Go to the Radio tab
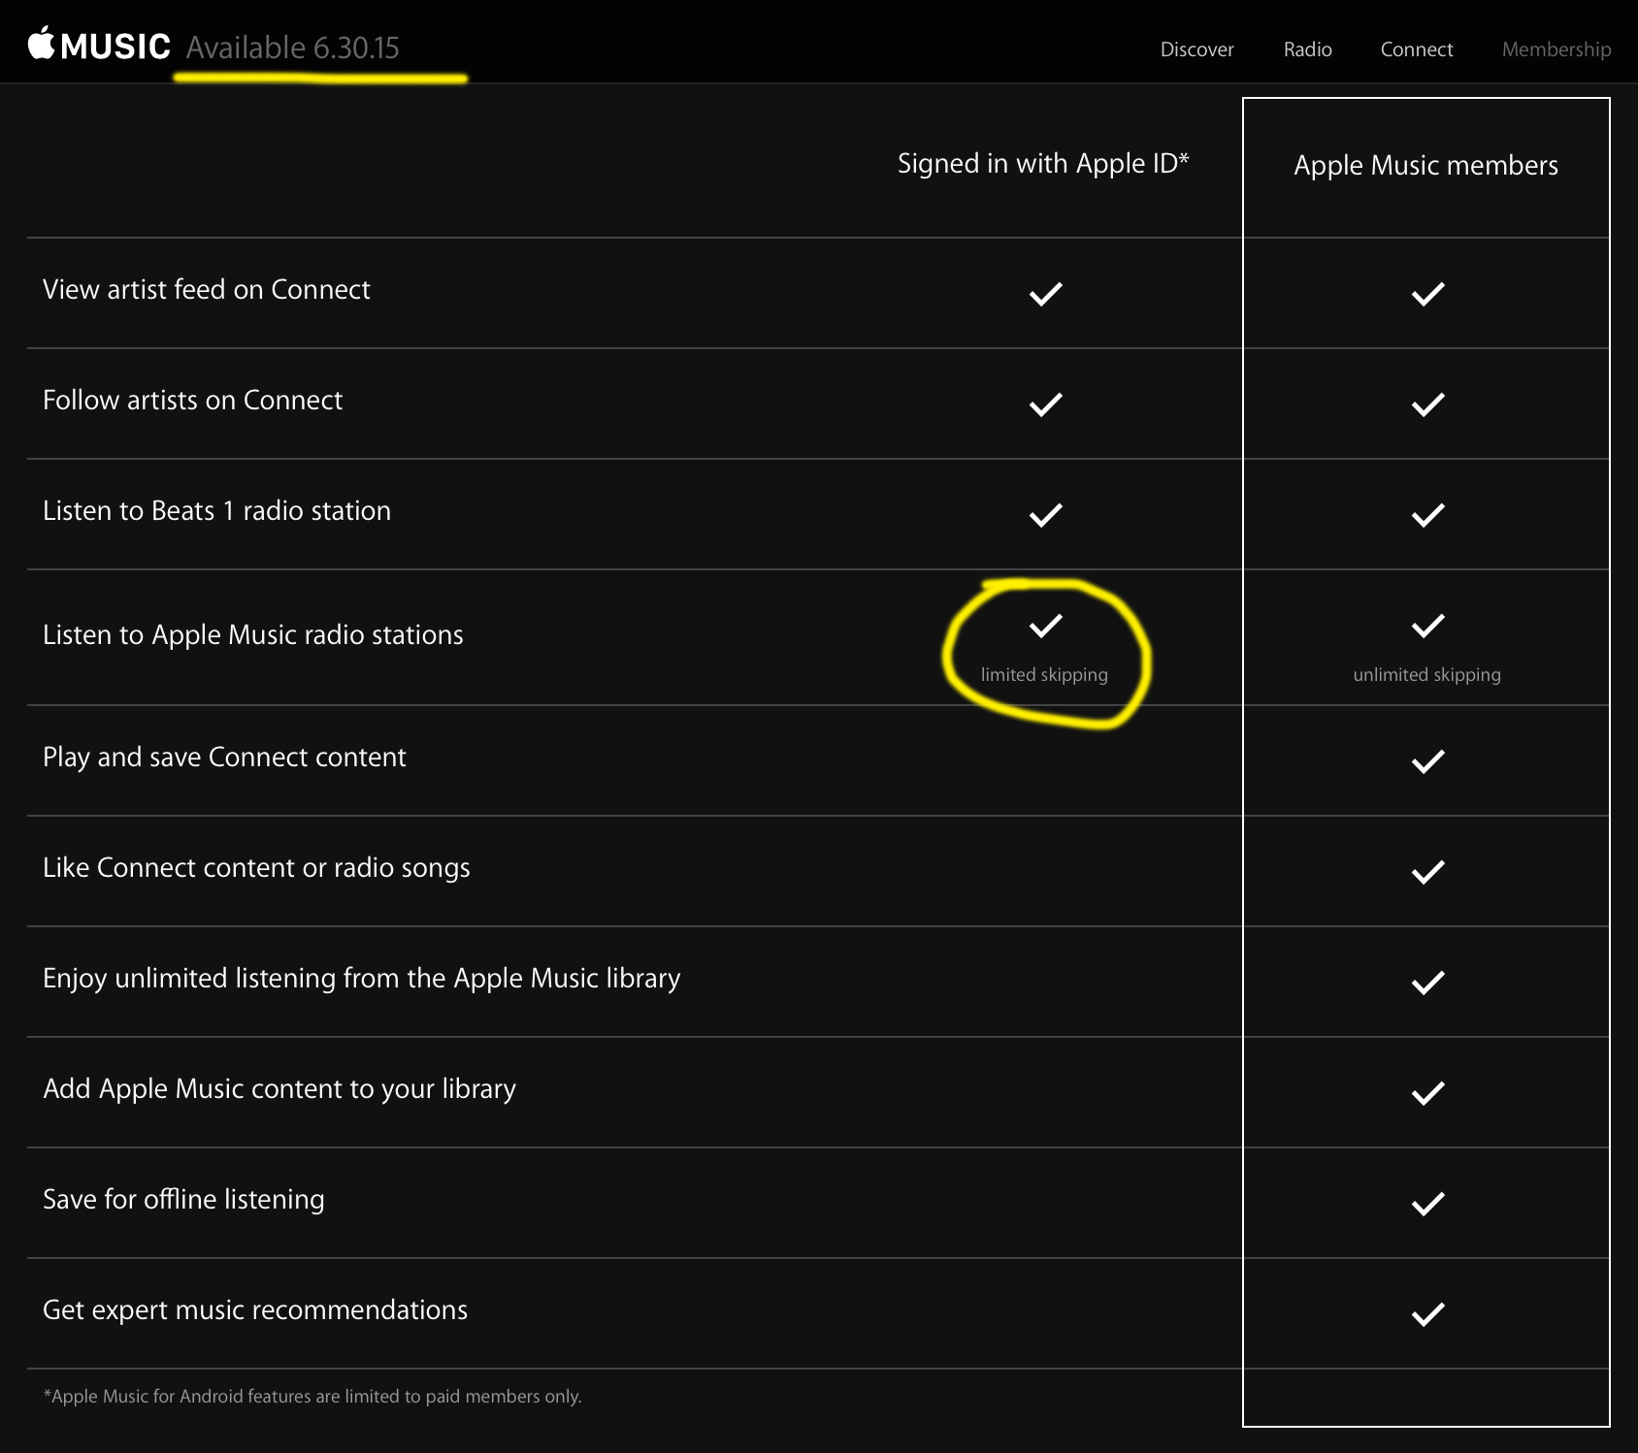 [x=1307, y=49]
